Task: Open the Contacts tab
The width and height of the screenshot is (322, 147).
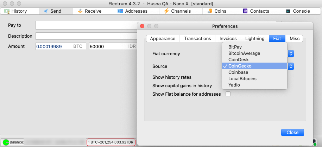Action: point(259,11)
